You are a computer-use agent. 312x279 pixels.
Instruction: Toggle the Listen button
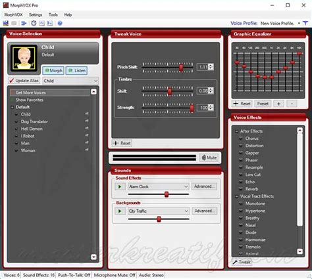coord(76,70)
